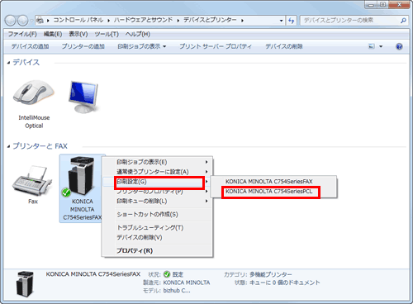Viewport: 413px width, 304px height.
Task: Choose プロパティ(R) in context menu
Action: point(157,250)
